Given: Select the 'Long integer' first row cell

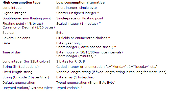Looking at the screenshot, I should click(13, 8).
